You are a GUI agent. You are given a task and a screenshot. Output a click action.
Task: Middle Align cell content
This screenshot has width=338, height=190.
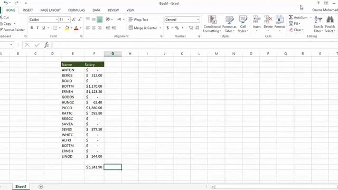[x=93, y=19]
